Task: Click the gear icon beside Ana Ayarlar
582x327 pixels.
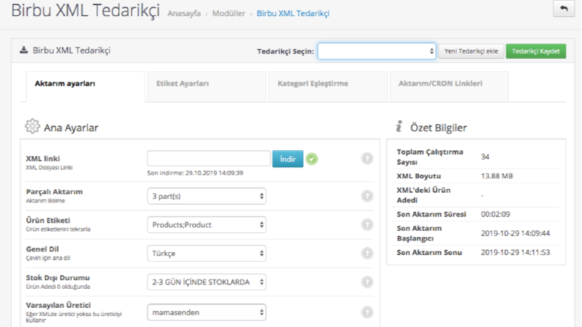Action: pos(32,126)
